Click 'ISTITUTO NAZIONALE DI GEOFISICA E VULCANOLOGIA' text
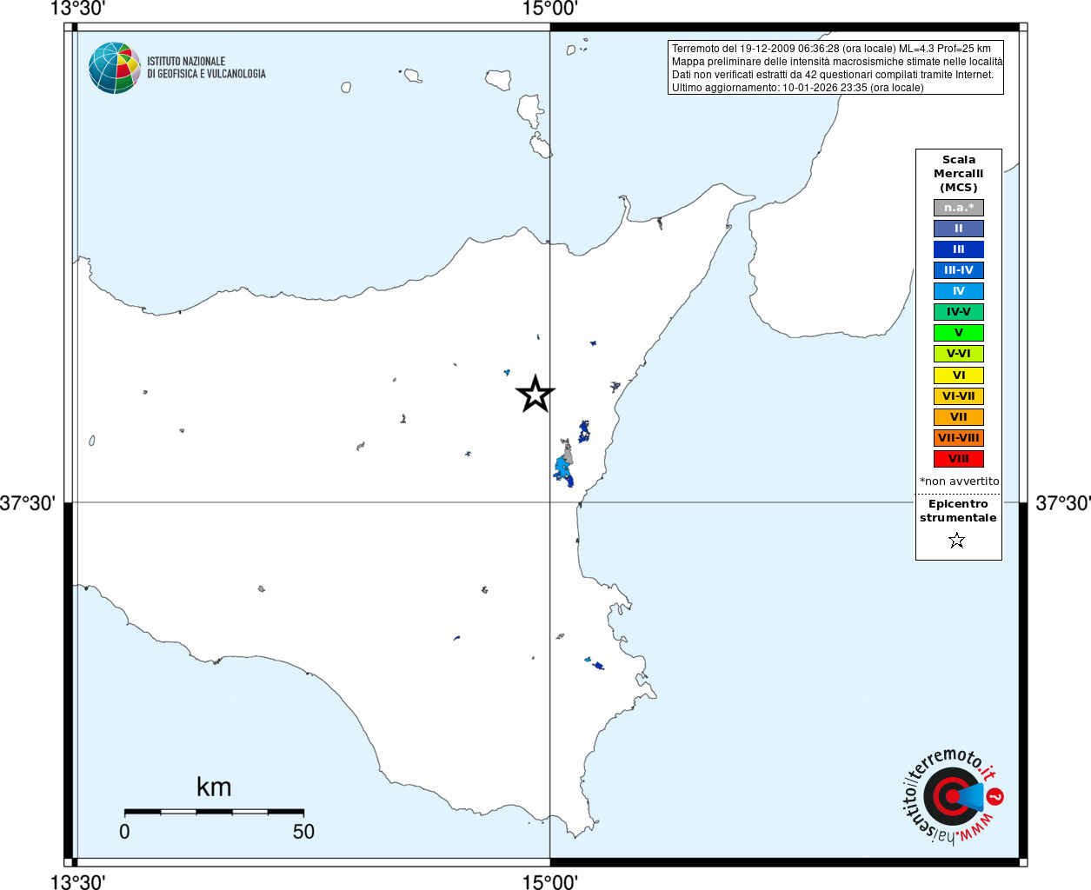Image resolution: width=1091 pixels, height=890 pixels. coord(206,68)
